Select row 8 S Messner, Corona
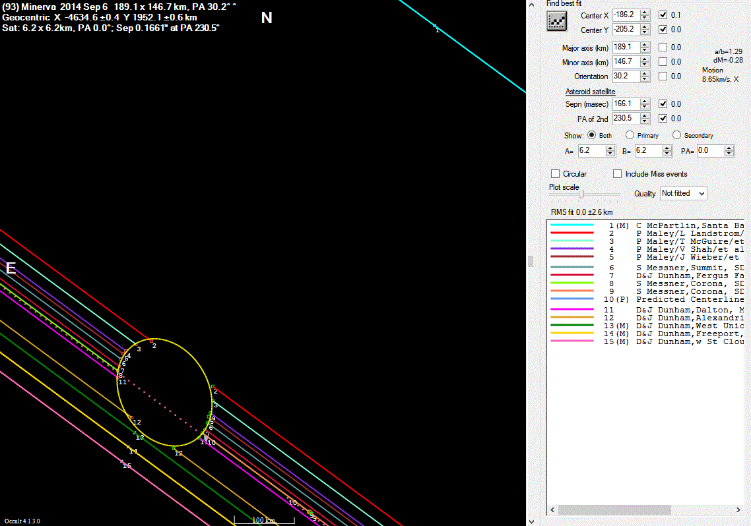The width and height of the screenshot is (751, 526). (x=647, y=283)
